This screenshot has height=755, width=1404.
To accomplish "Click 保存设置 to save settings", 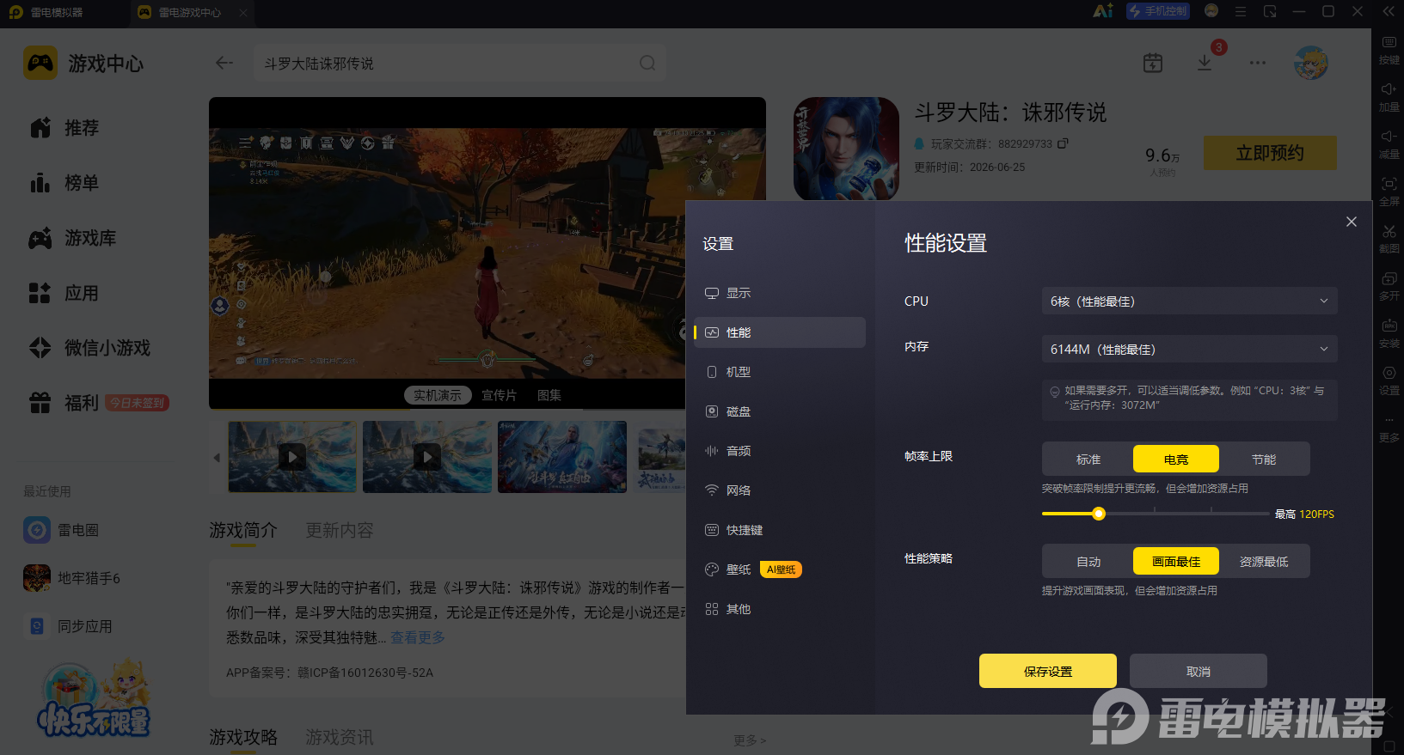I will pyautogui.click(x=1048, y=671).
